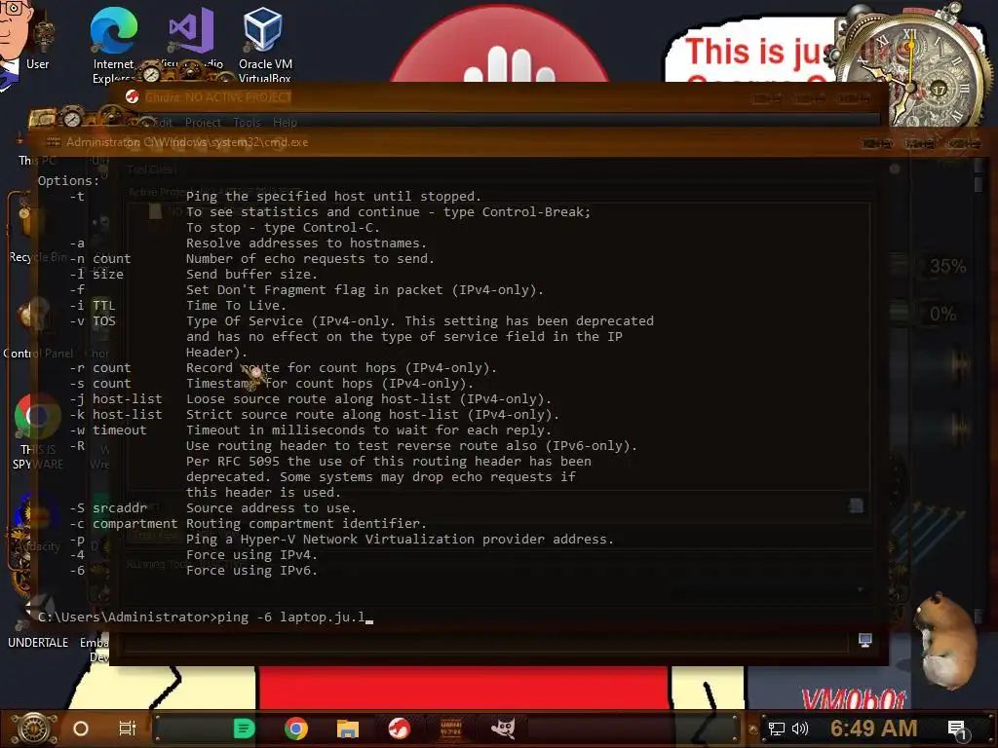Click the 'Ghidra: NO ACTIVE PROJECT' title text
Image resolution: width=998 pixels, height=748 pixels.
(217, 96)
